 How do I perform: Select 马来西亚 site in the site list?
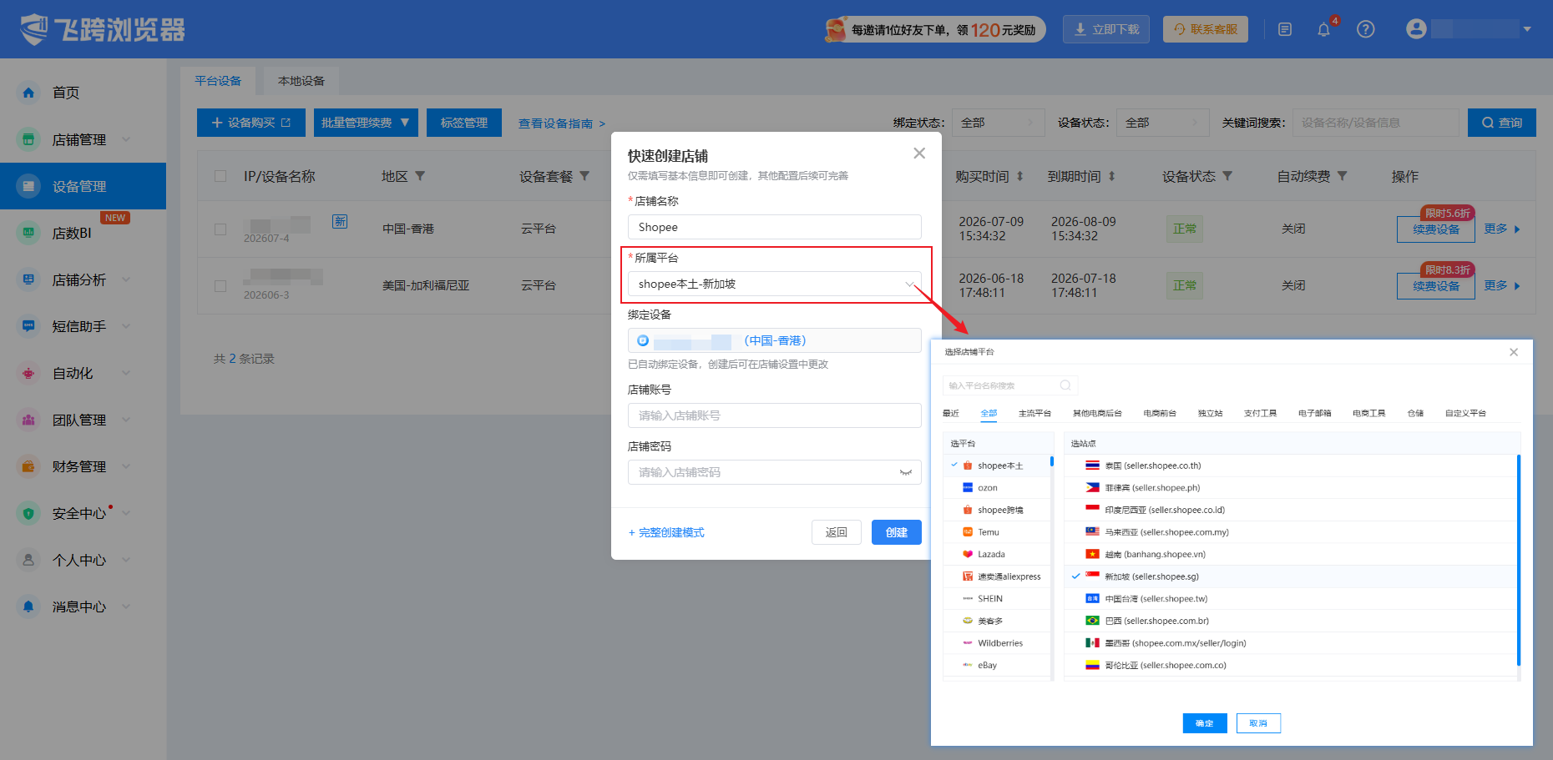click(x=1290, y=532)
